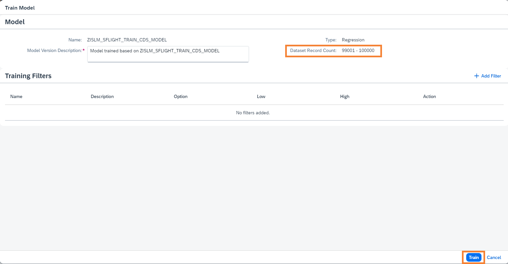Click the Regression type value
This screenshot has width=508, height=264.
(x=353, y=40)
